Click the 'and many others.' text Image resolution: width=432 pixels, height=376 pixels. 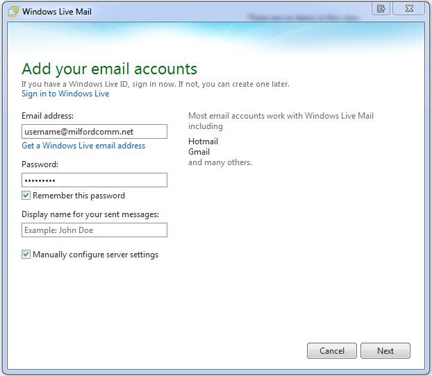(220, 162)
